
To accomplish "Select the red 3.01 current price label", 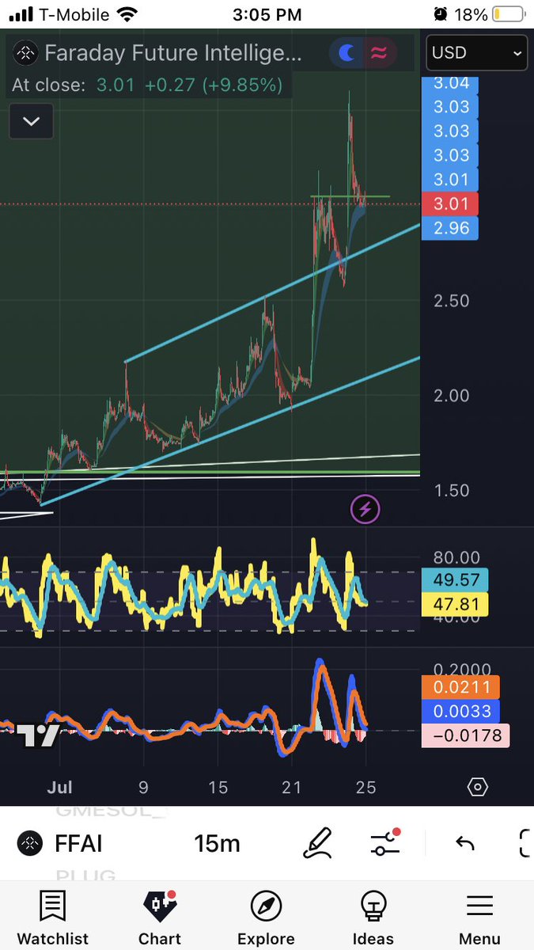I will [x=450, y=204].
